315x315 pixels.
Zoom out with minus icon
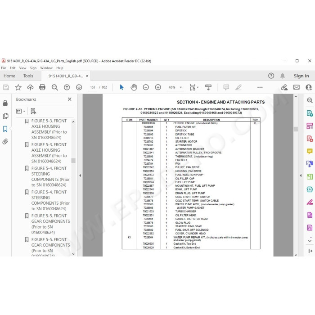click(x=146, y=87)
